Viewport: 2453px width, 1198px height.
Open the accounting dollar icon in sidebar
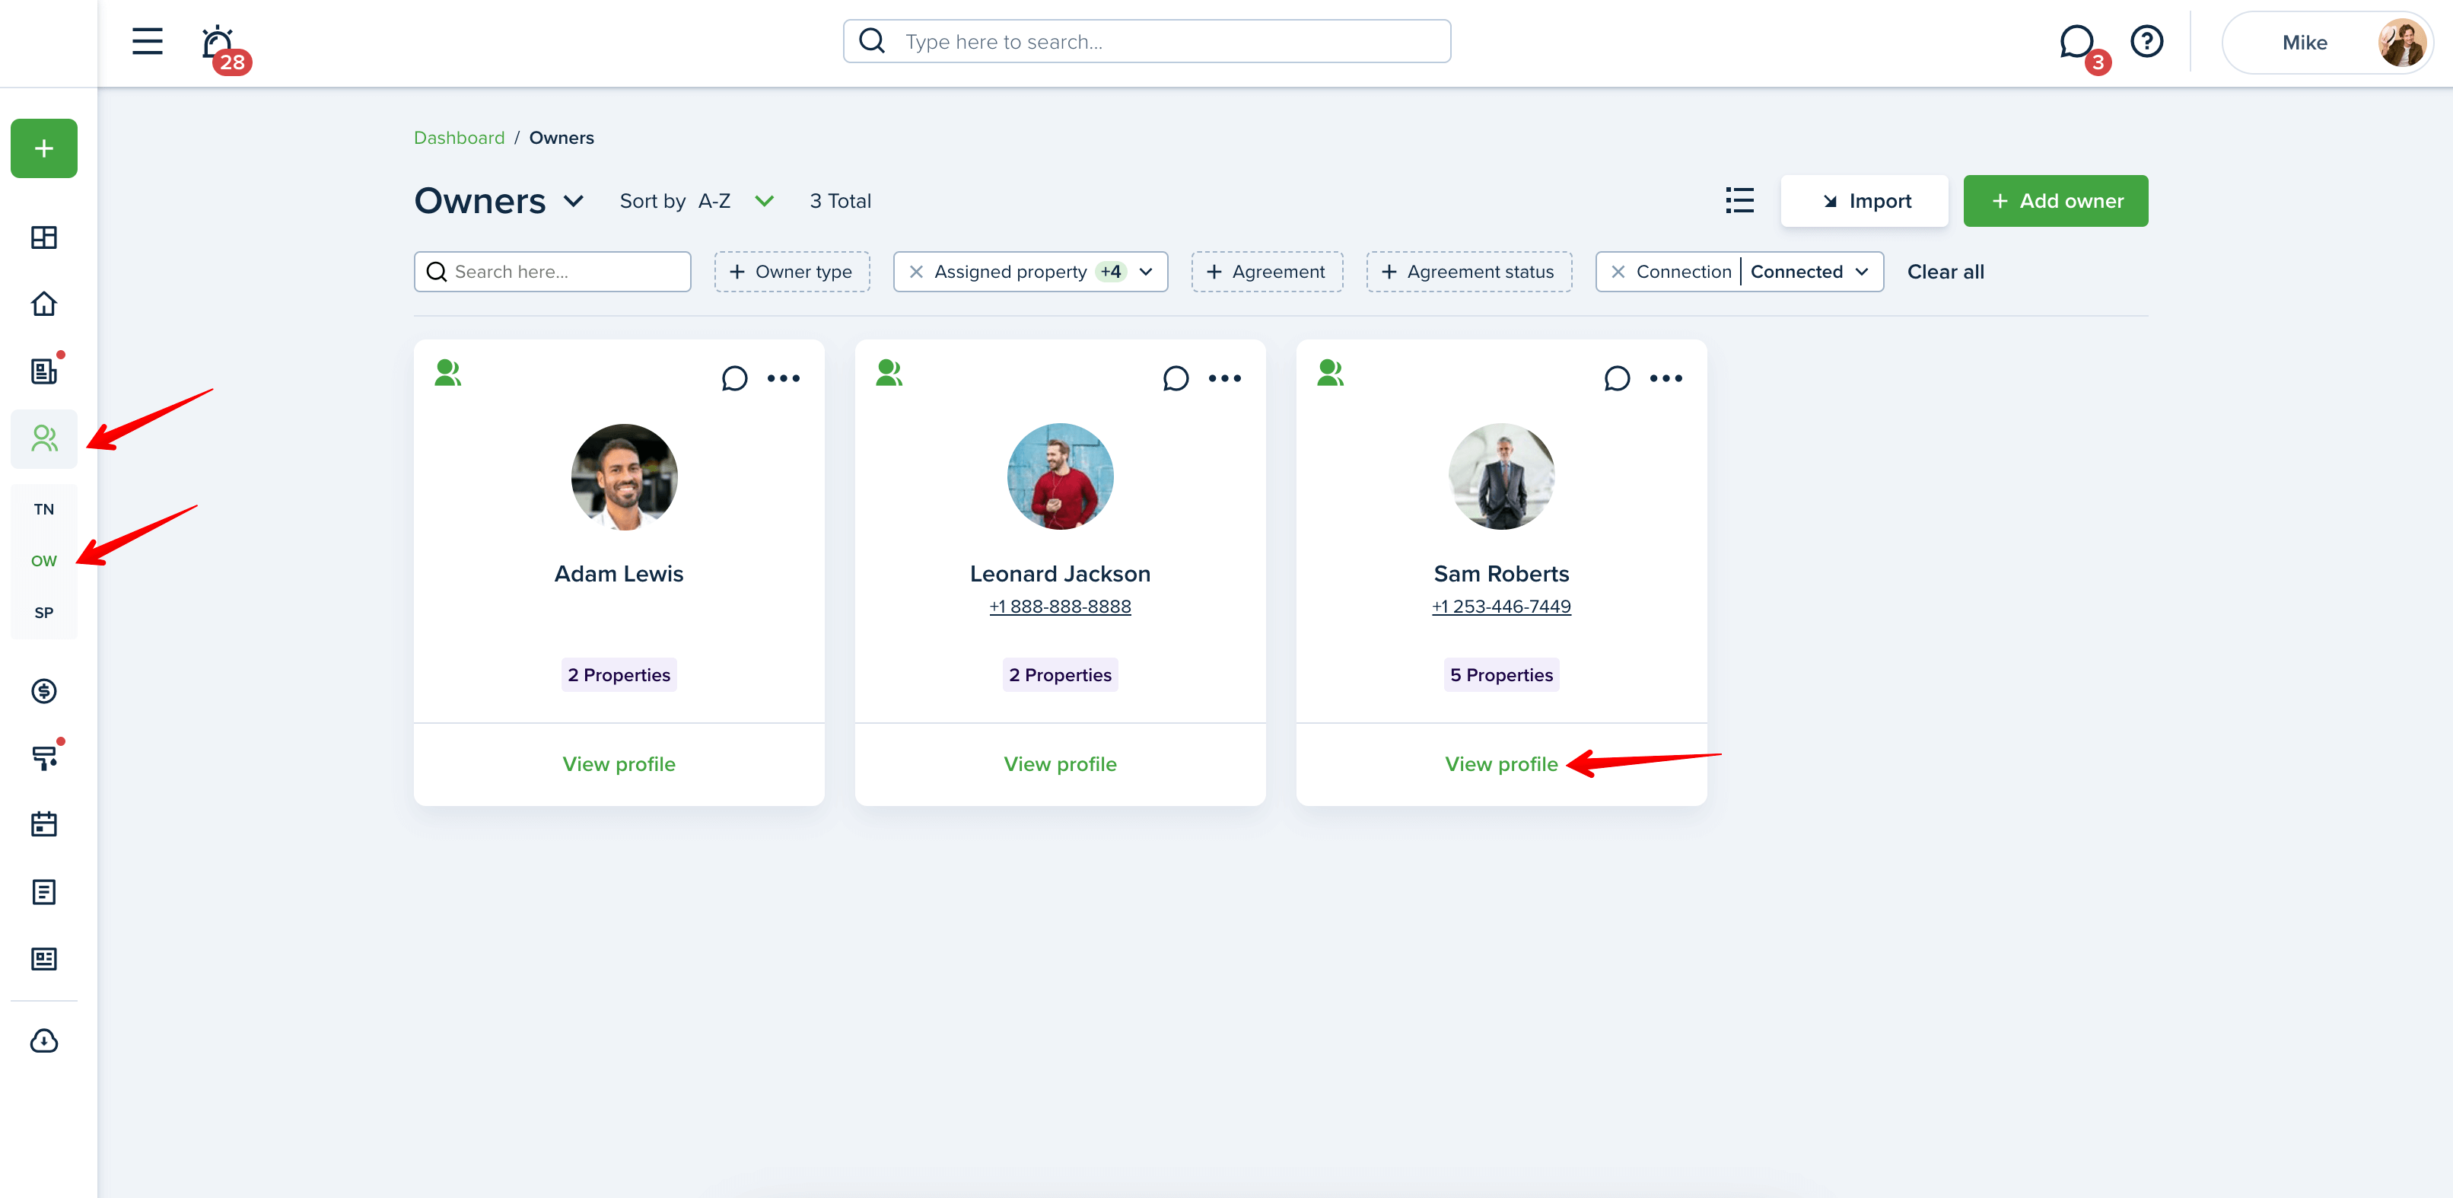[44, 691]
